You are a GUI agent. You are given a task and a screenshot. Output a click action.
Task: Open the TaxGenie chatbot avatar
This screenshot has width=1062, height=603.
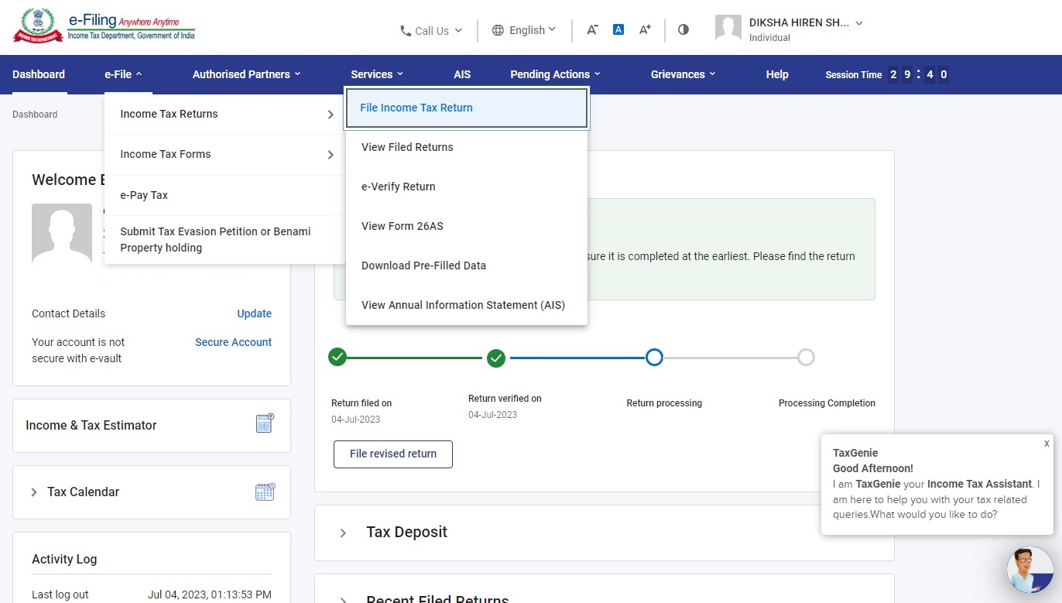(1029, 569)
